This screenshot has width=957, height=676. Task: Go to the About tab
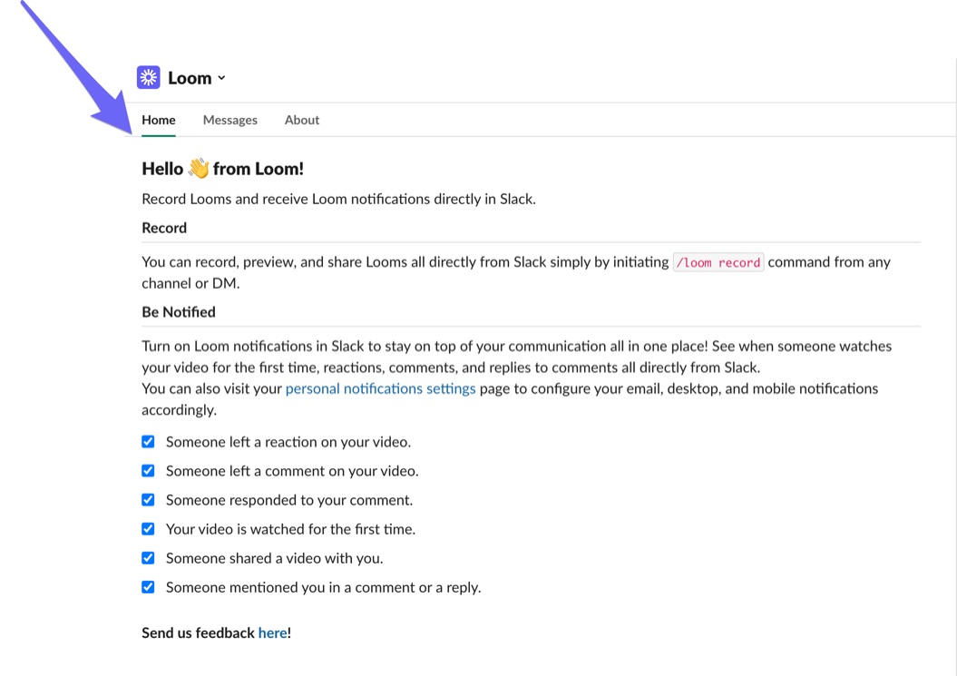point(302,120)
